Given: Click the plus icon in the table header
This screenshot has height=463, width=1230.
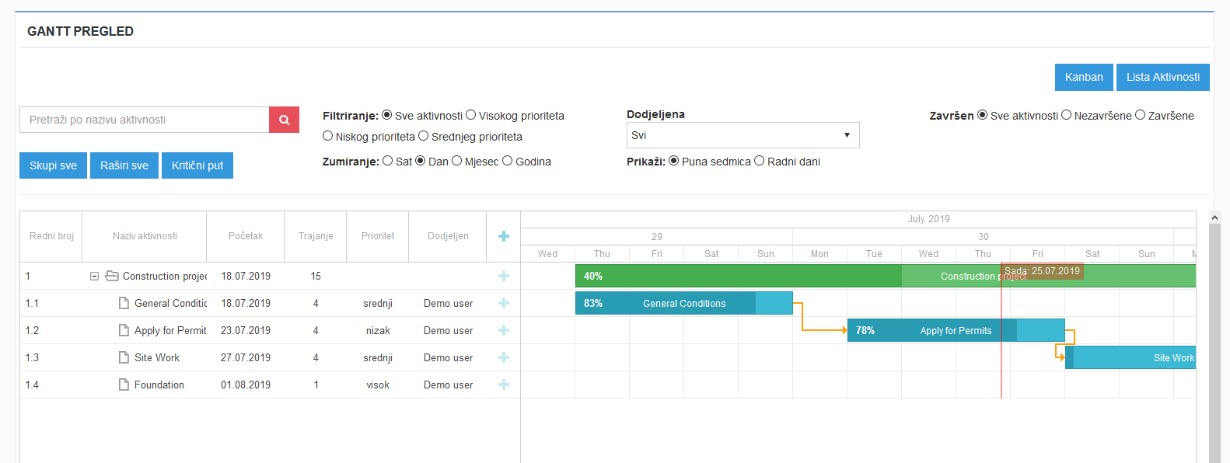Looking at the screenshot, I should tap(504, 236).
